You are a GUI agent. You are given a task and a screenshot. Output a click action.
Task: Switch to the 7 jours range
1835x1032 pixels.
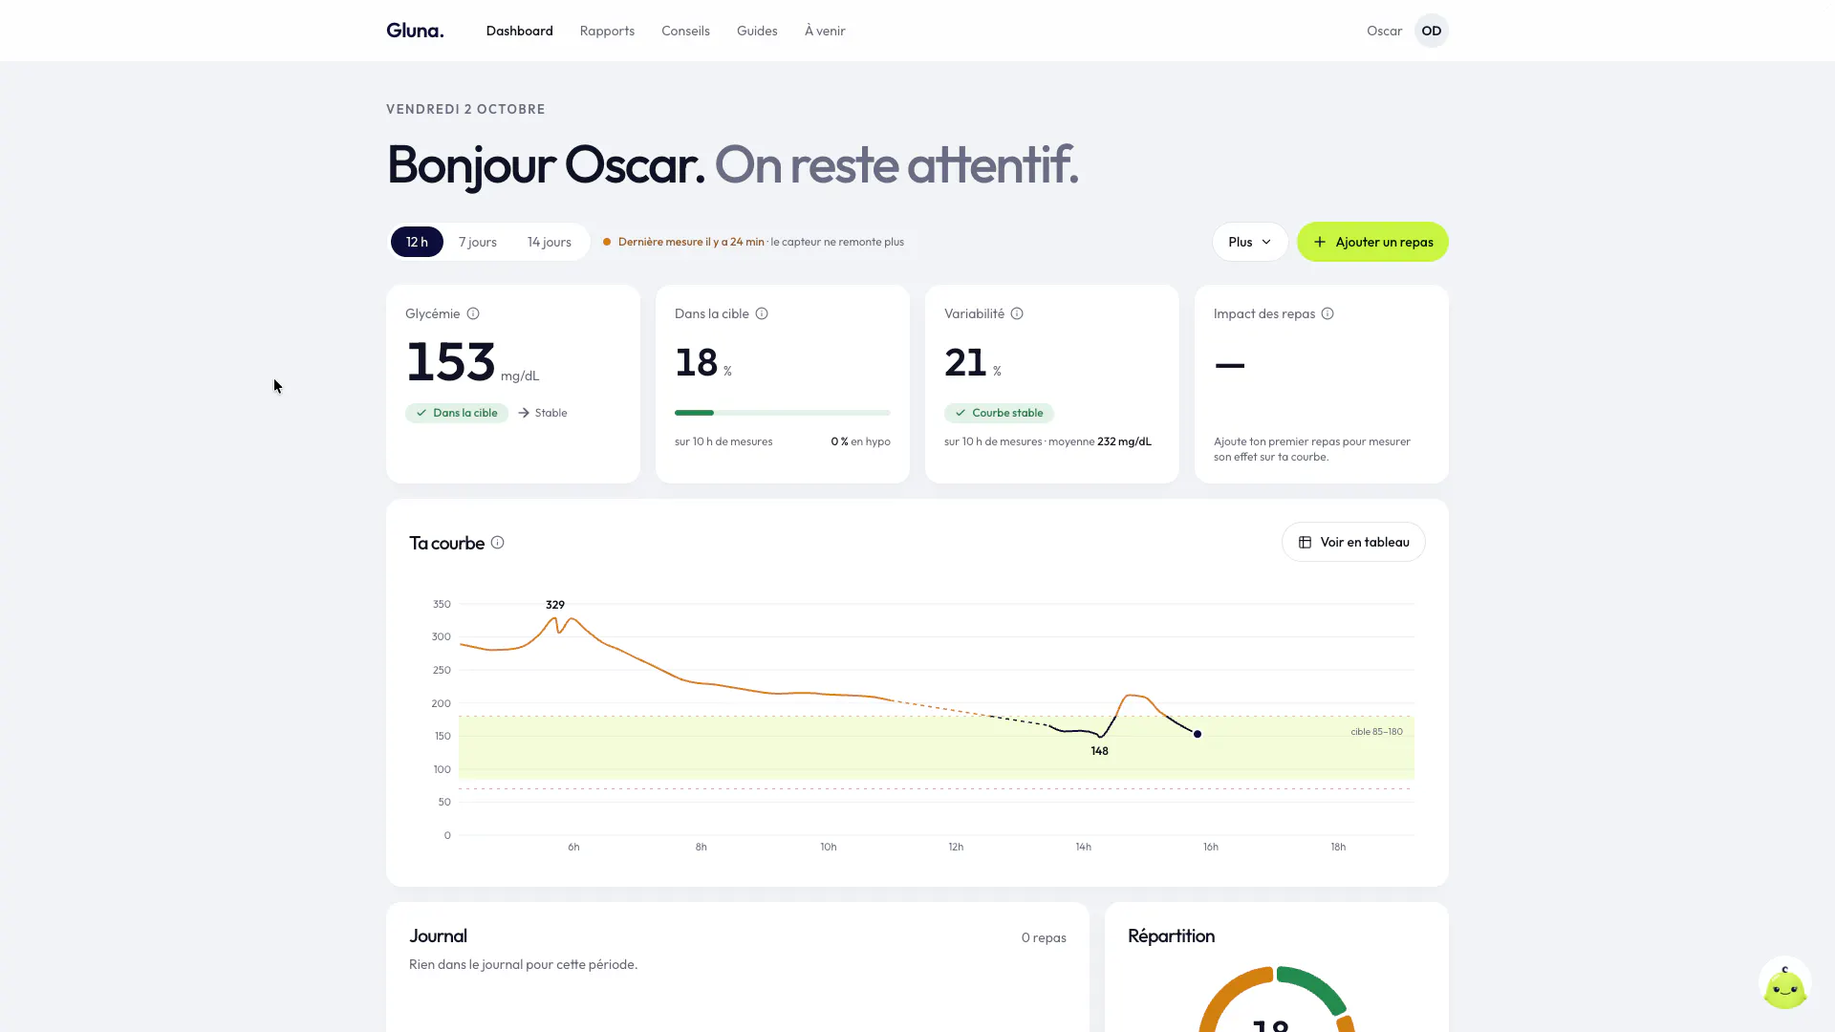pos(478,242)
